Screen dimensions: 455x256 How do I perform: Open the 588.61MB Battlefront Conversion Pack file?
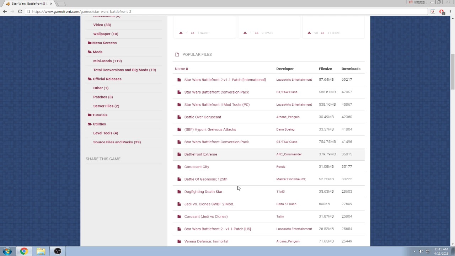click(216, 92)
